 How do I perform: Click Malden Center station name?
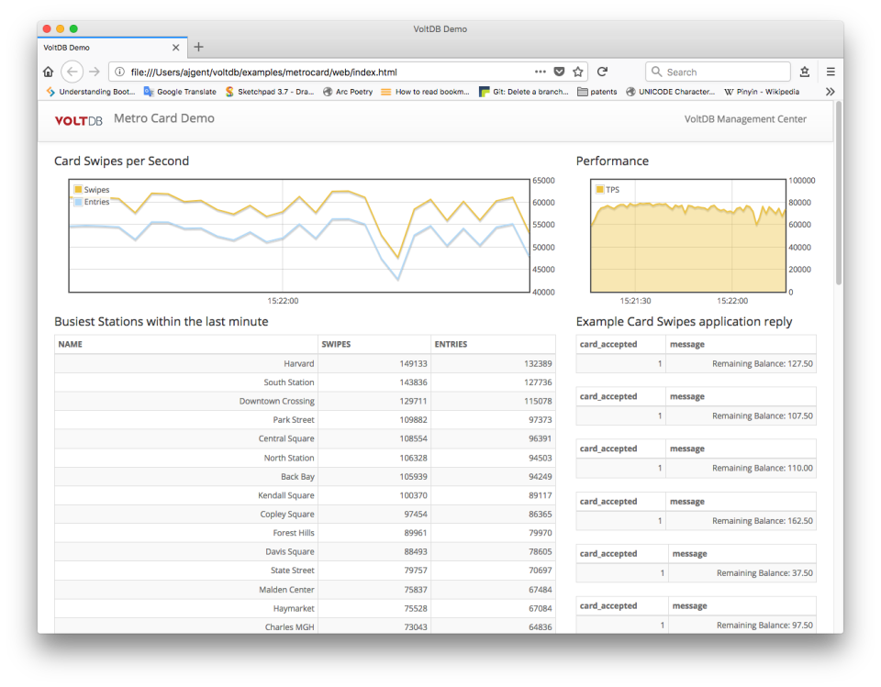286,589
